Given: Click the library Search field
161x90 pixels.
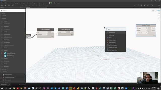Looking at the screenshot, I should pos(13,10).
